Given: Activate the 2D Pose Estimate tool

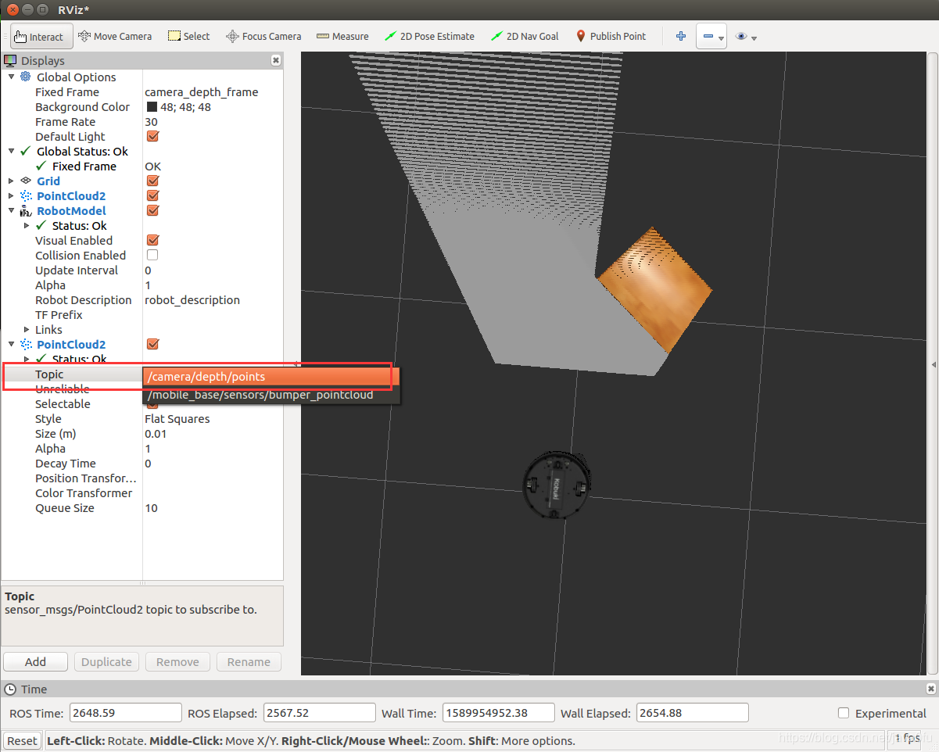Looking at the screenshot, I should [x=429, y=36].
